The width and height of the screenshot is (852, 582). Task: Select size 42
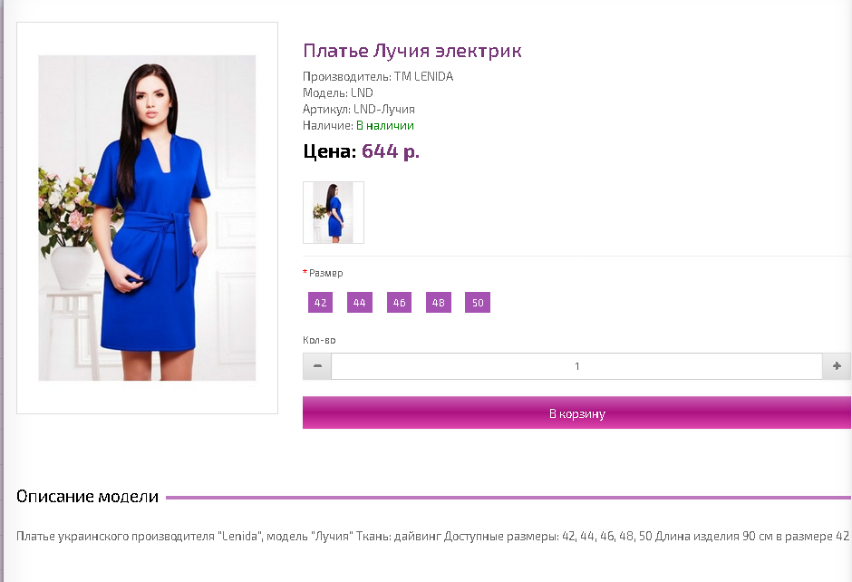coord(321,303)
